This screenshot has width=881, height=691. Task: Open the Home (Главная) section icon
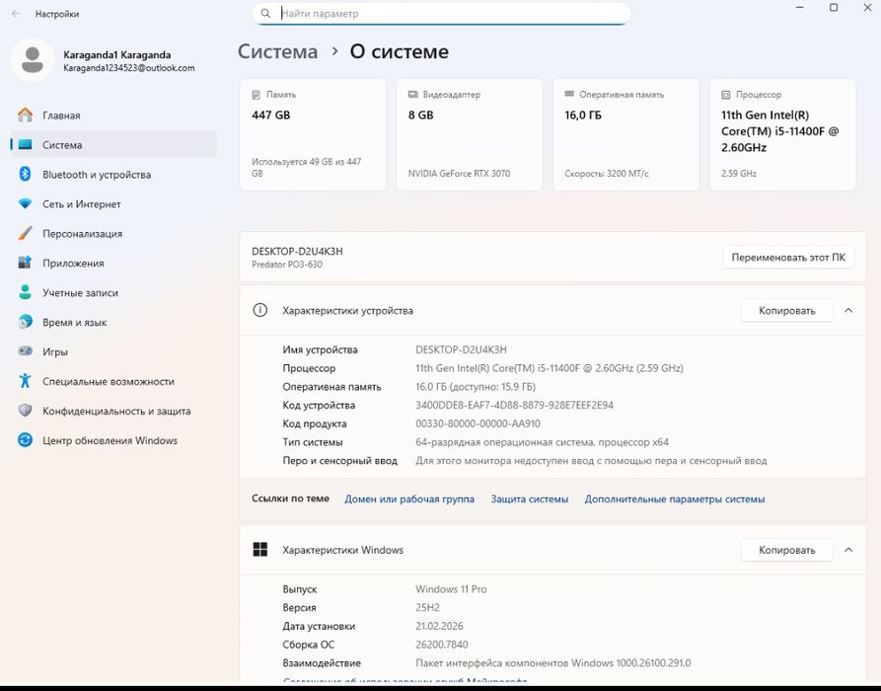[x=25, y=115]
